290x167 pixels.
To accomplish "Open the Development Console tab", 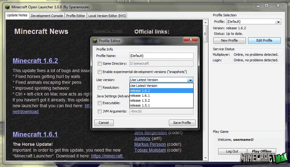I will 47,16.
